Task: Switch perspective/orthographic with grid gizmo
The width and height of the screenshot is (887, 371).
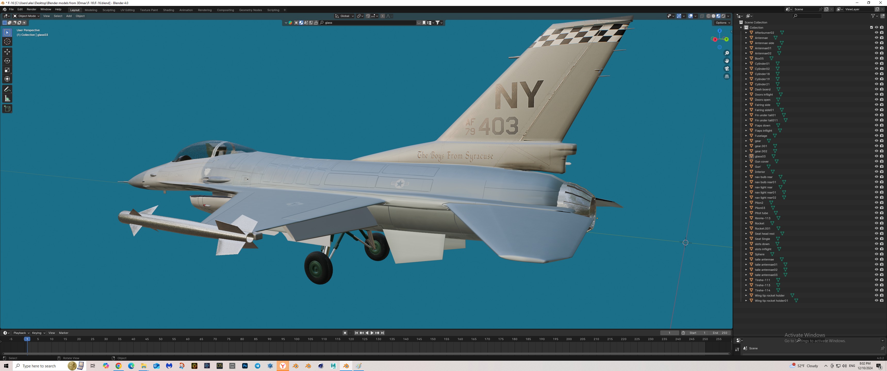Action: click(x=727, y=77)
